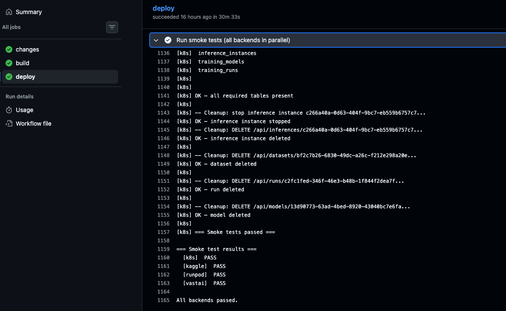
Task: Click "OK — all required tables present" log text
Action: (x=244, y=96)
